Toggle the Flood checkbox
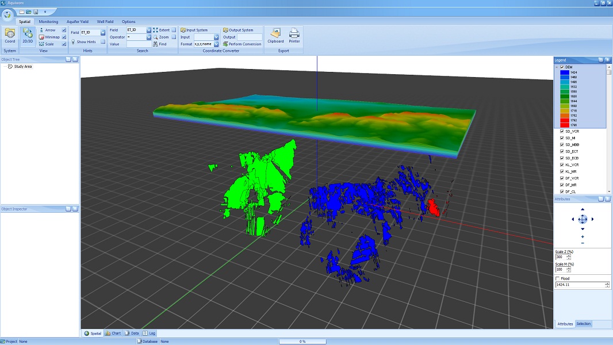613x345 pixels. click(x=558, y=279)
